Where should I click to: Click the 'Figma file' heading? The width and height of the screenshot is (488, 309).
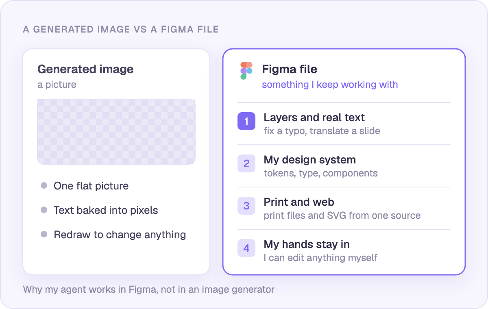pyautogui.click(x=290, y=69)
